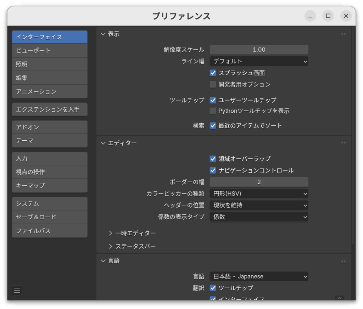This screenshot has width=363, height=309.
Task: Click the grip dots on 言語 panel
Action: click(343, 261)
